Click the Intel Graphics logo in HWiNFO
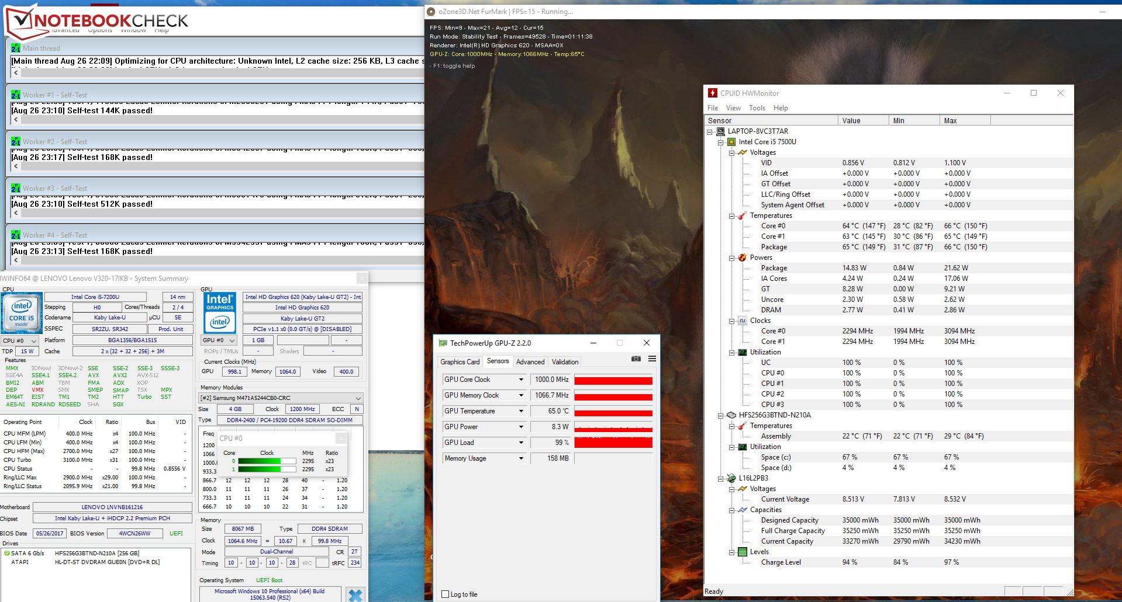This screenshot has height=602, width=1122. coord(220,312)
